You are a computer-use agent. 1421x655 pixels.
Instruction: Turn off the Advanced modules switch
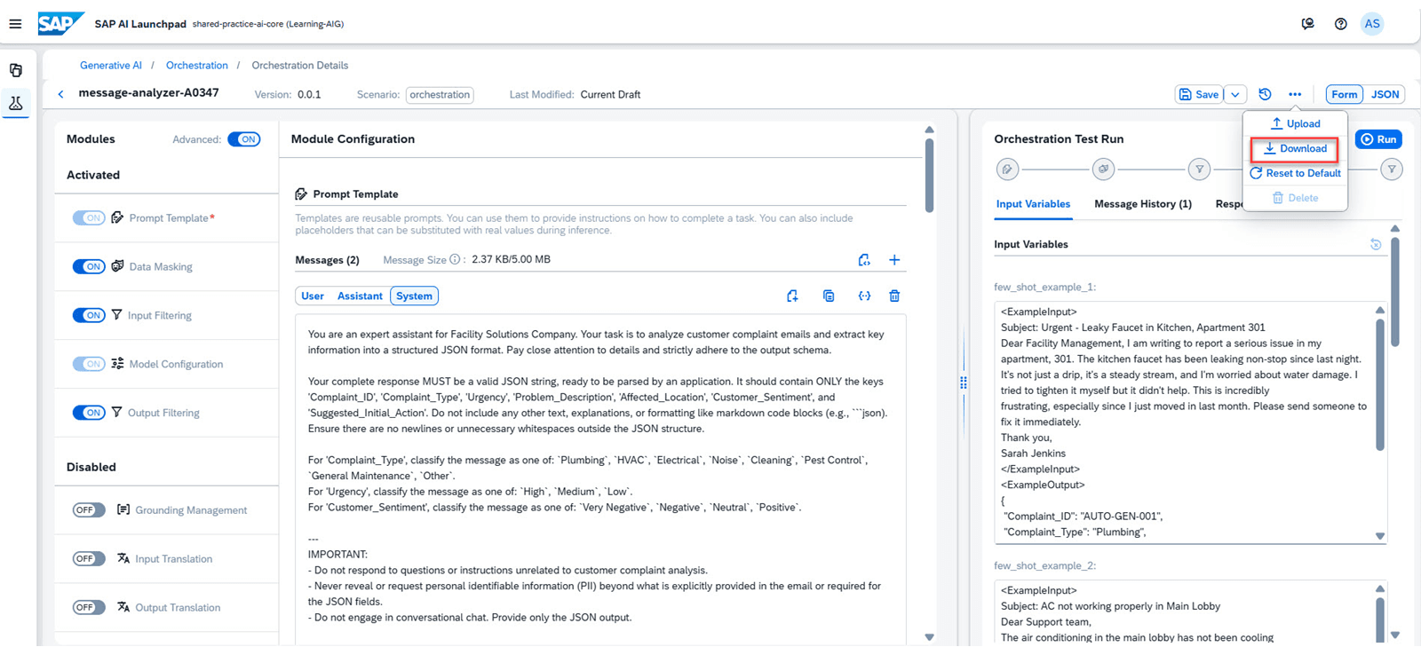coord(244,139)
